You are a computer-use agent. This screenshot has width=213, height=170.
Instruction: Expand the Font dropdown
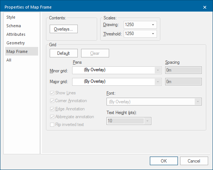click(198, 101)
